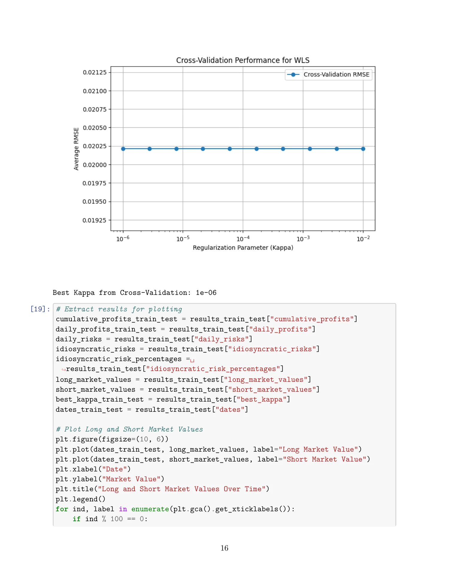Click the page number 16

click(x=224, y=548)
